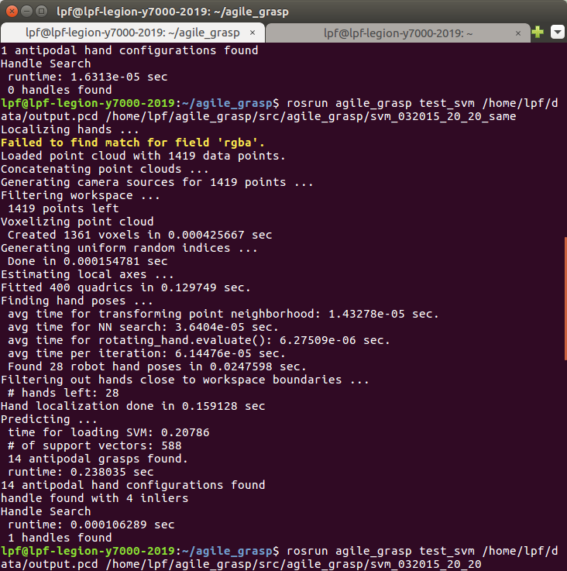Viewport: 567px width, 571px height.
Task: Close the ~/agile_grasp tab with its x
Action: click(x=253, y=33)
